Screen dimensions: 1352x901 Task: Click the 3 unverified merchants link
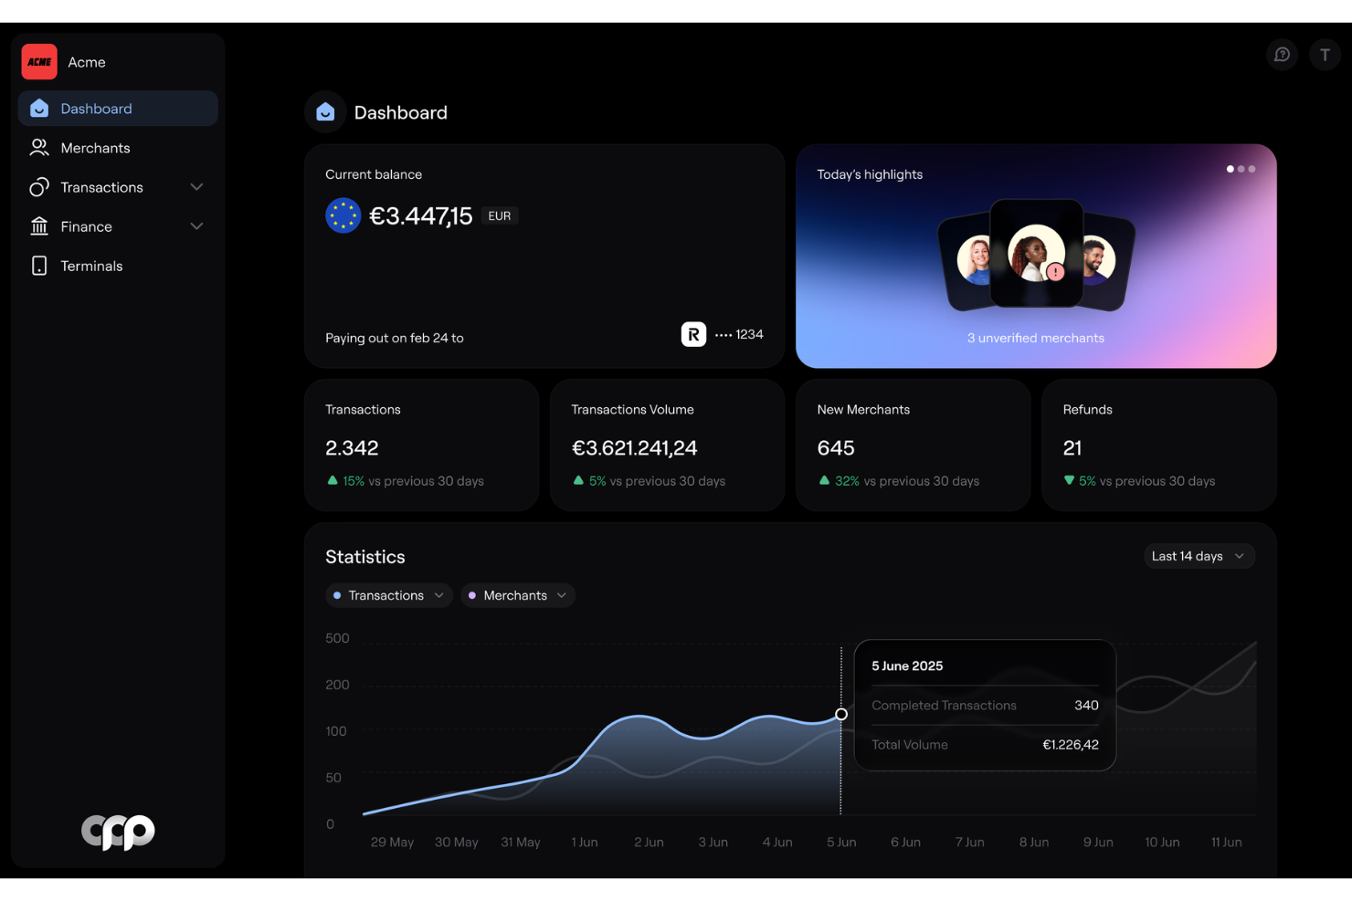coord(1036,338)
